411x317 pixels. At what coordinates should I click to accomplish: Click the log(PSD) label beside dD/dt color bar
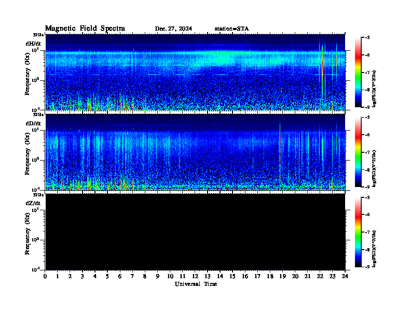[374, 168]
